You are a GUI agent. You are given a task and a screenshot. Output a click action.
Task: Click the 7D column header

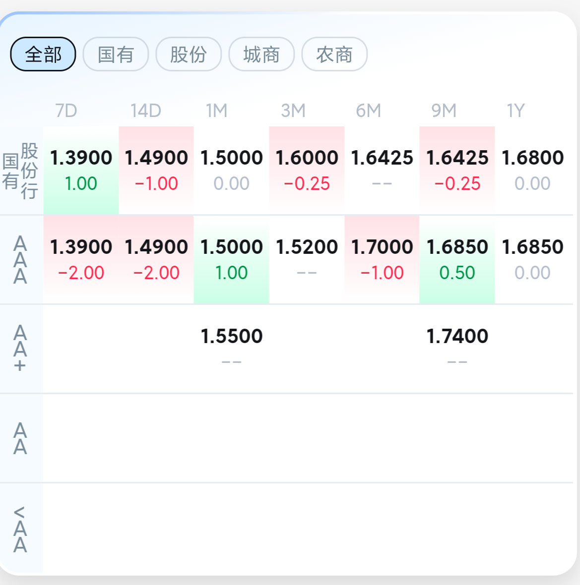coord(66,111)
